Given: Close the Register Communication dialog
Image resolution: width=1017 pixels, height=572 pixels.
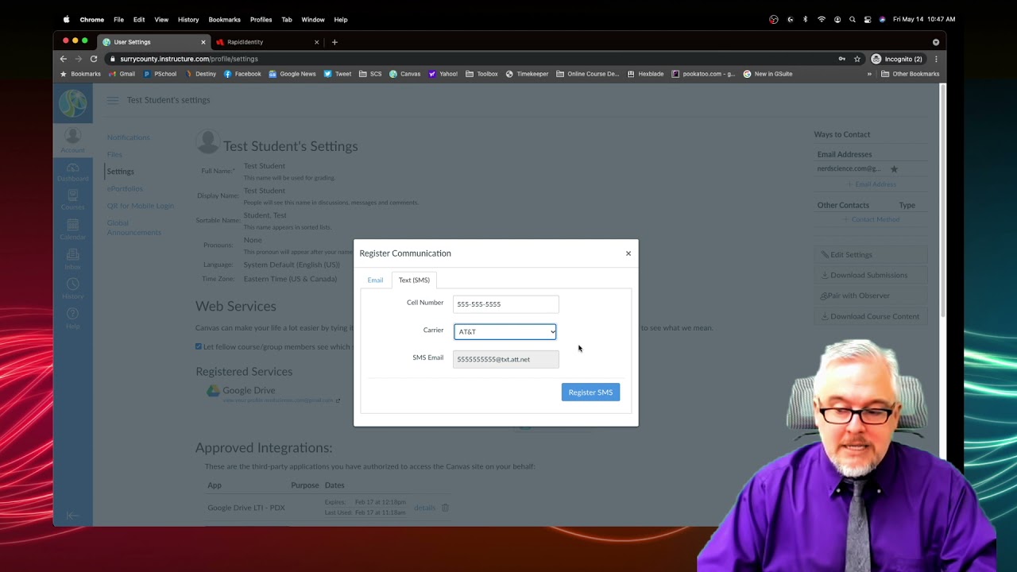Looking at the screenshot, I should click(x=628, y=253).
